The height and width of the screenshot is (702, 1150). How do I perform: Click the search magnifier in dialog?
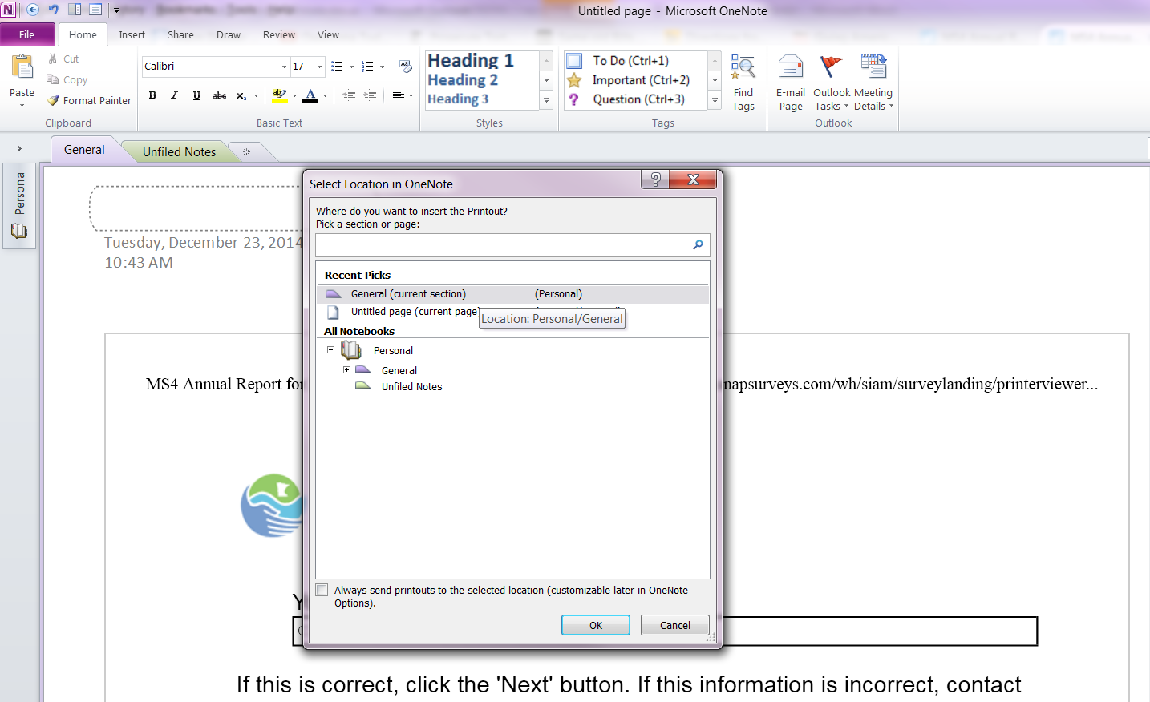pyautogui.click(x=698, y=245)
